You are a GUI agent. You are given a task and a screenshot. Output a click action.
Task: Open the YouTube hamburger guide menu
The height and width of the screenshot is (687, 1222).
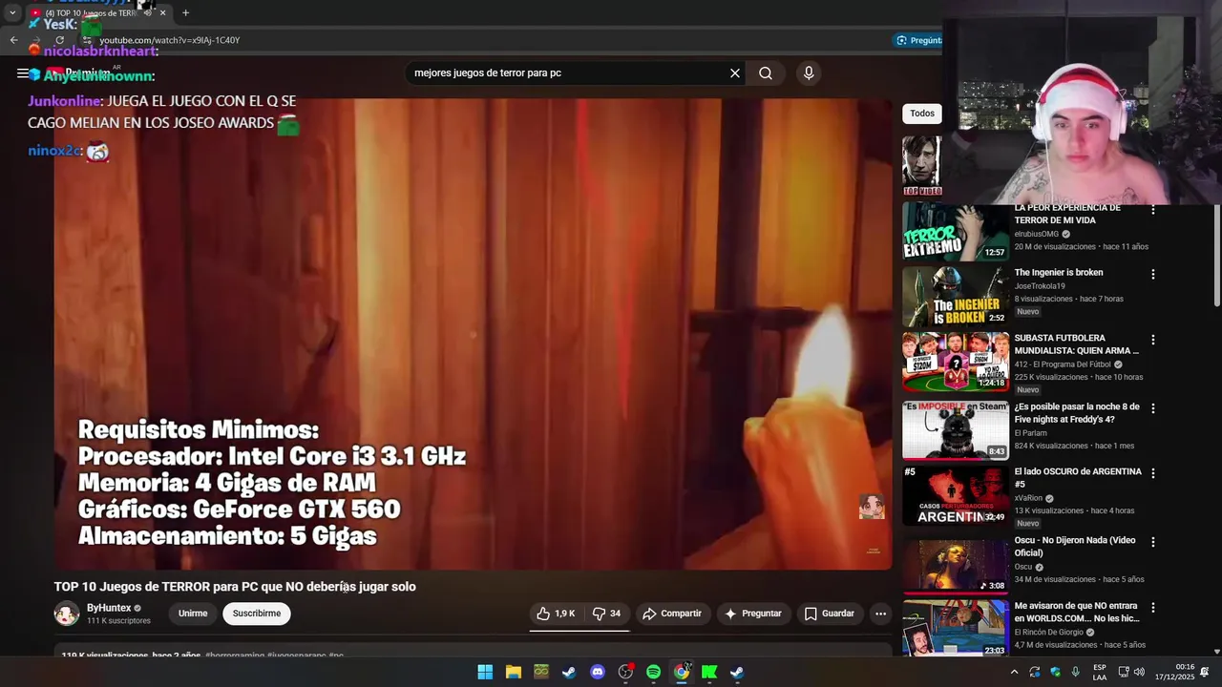(x=22, y=73)
